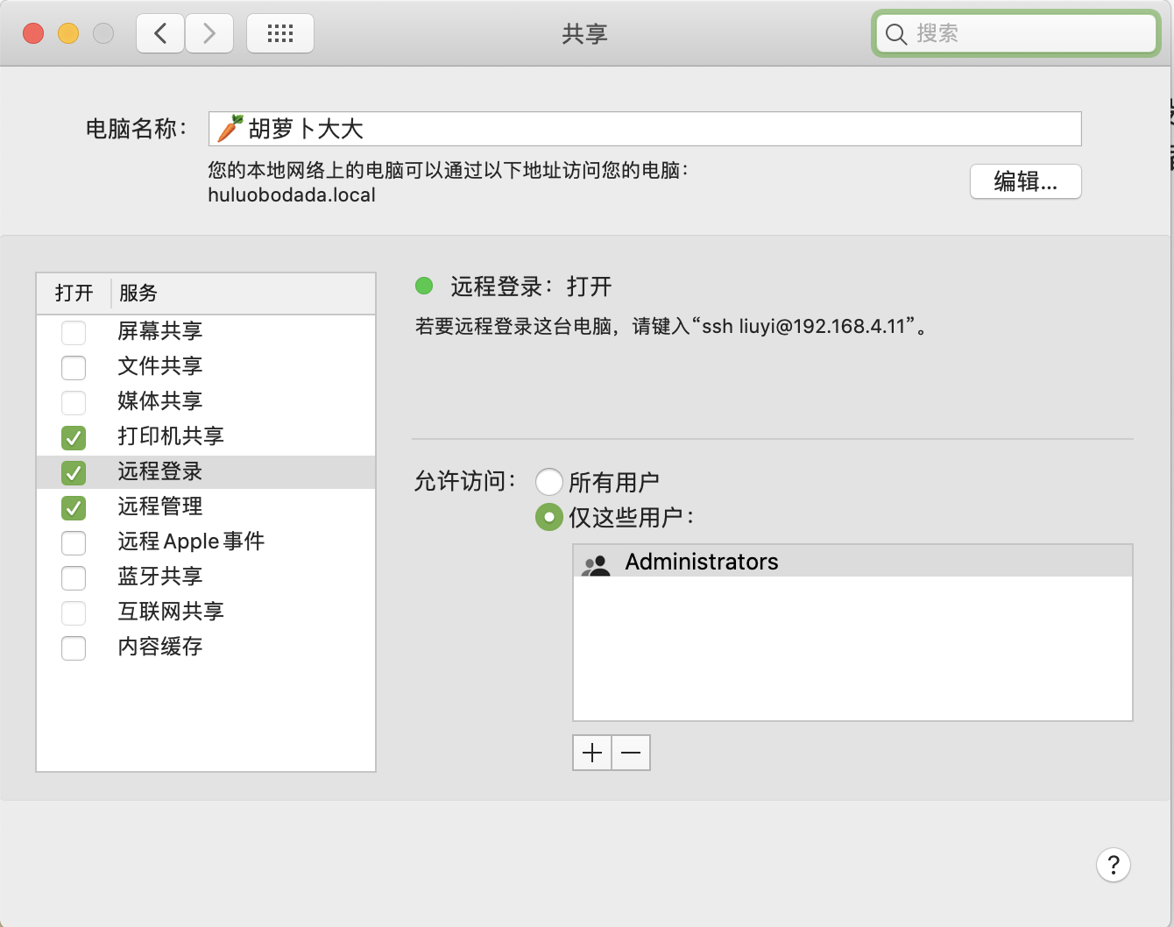
Task: Enable 蓝牙共享 checkbox
Action: click(74, 577)
